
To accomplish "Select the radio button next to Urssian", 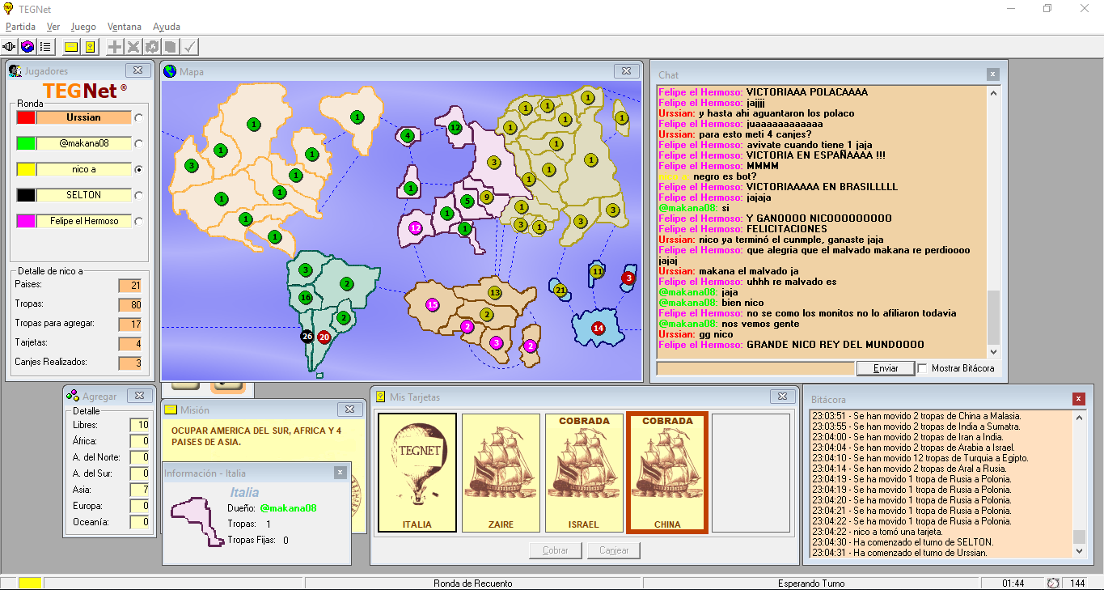I will [139, 118].
